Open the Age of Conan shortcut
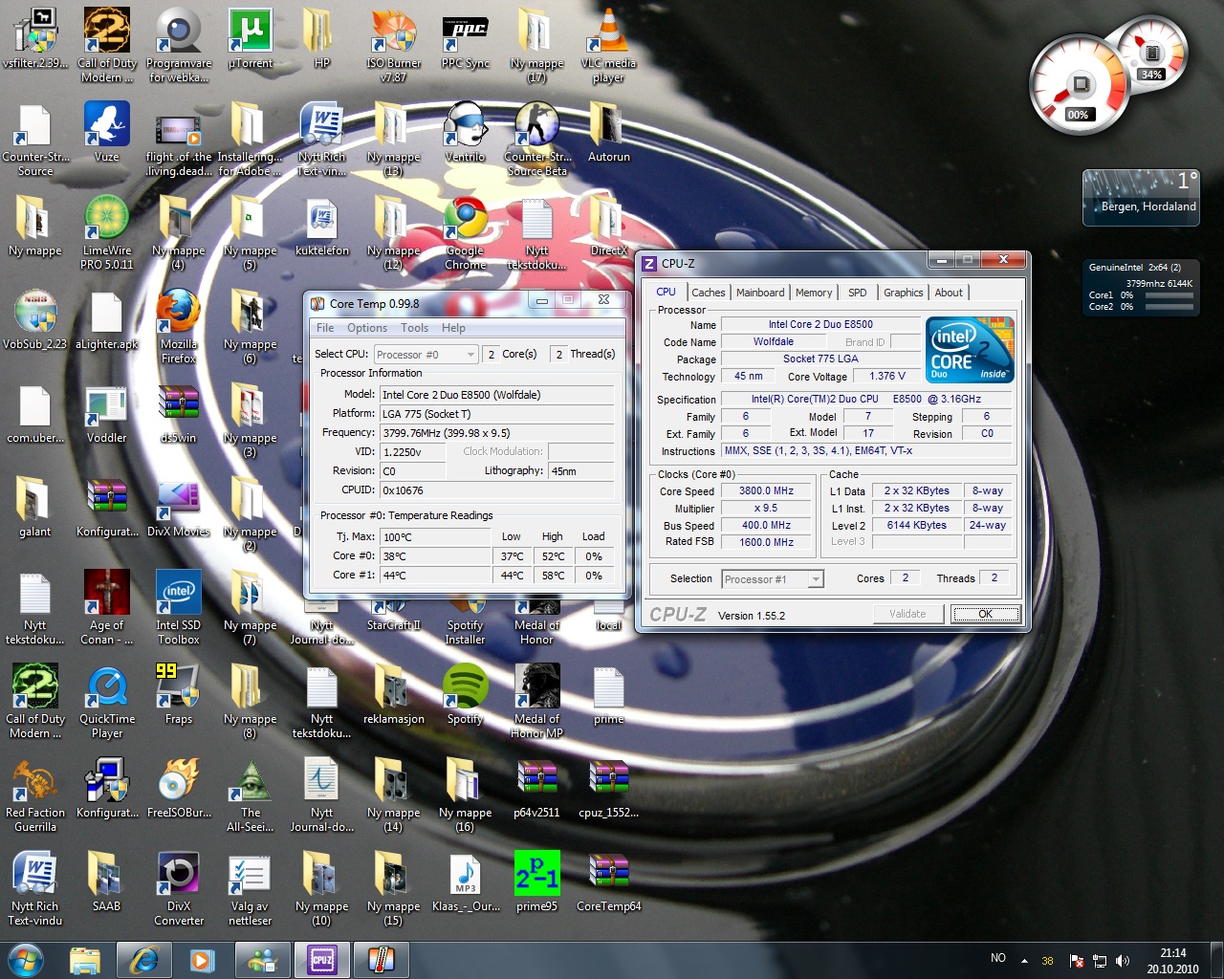Screen dimensions: 1224x979 [x=107, y=607]
